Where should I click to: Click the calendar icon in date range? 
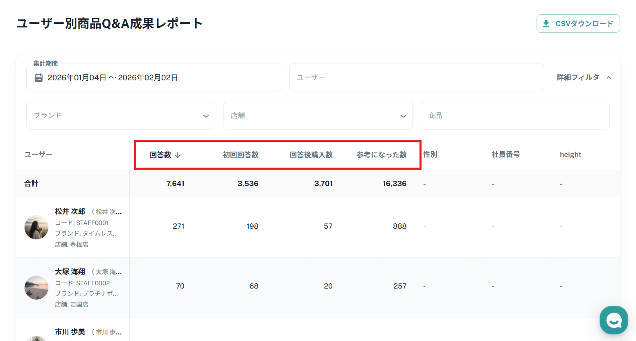[38, 77]
